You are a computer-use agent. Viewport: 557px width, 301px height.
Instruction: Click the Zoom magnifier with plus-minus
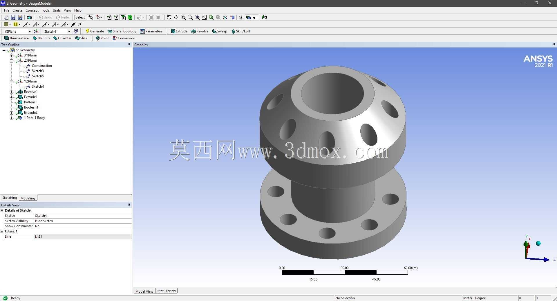click(x=183, y=17)
